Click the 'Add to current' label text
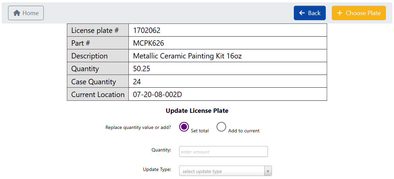The height and width of the screenshot is (179, 394). pos(244,131)
